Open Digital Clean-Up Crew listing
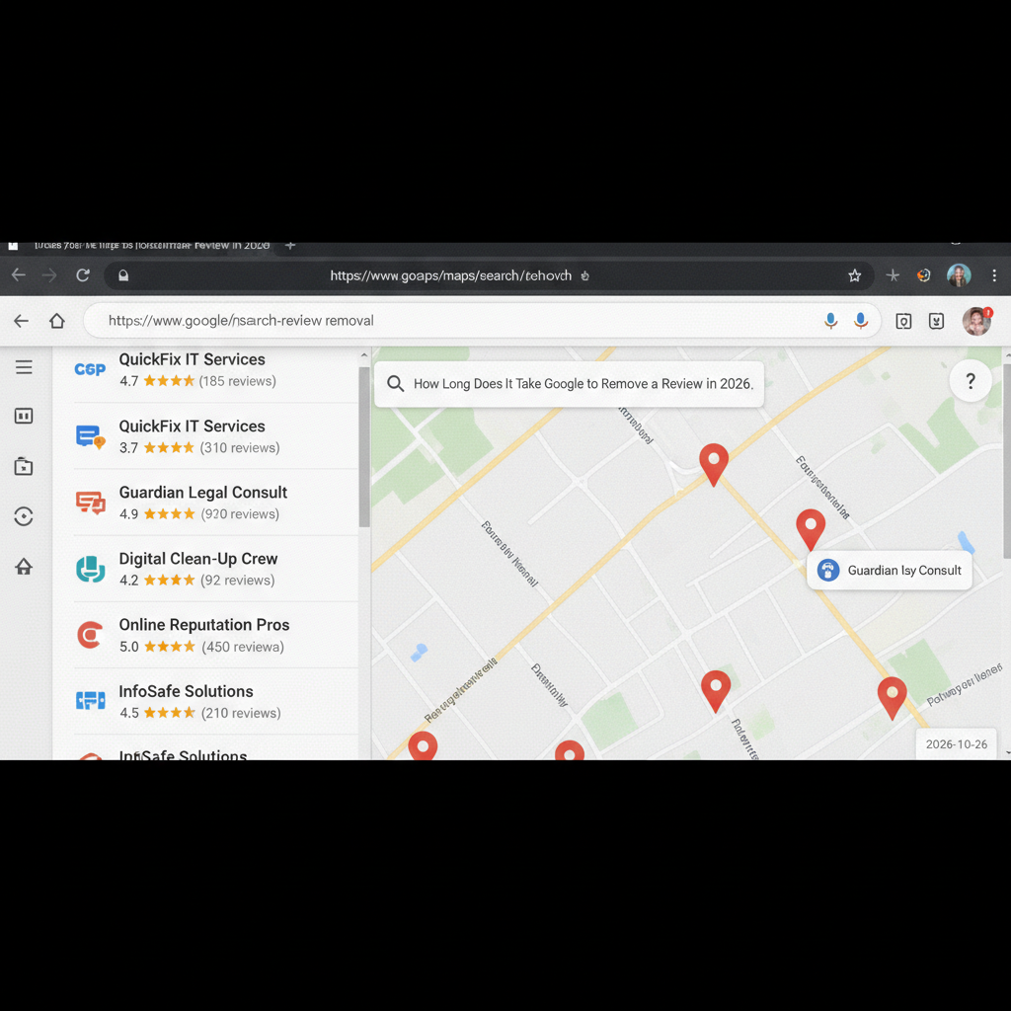This screenshot has width=1011, height=1011. (216, 570)
